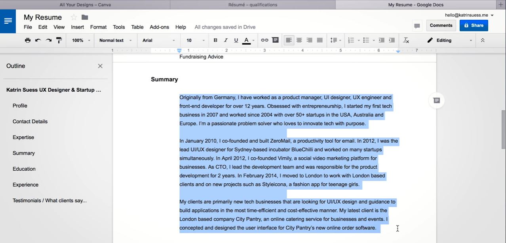Decrease the paragraph indent
The image size is (506, 243).
pyautogui.click(x=382, y=40)
